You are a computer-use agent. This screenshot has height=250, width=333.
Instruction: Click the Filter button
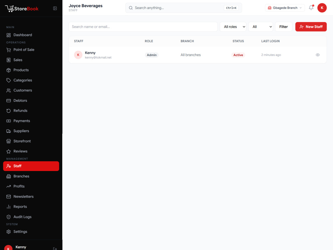coord(283,27)
